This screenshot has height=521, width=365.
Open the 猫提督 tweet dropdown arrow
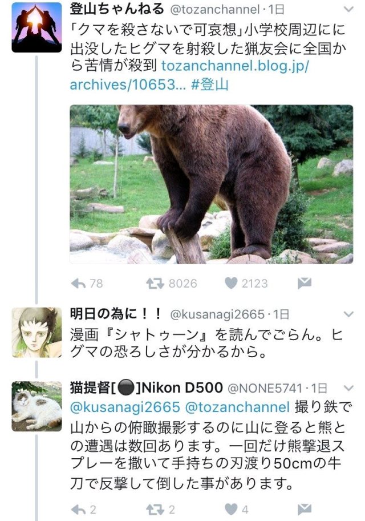coord(347,388)
